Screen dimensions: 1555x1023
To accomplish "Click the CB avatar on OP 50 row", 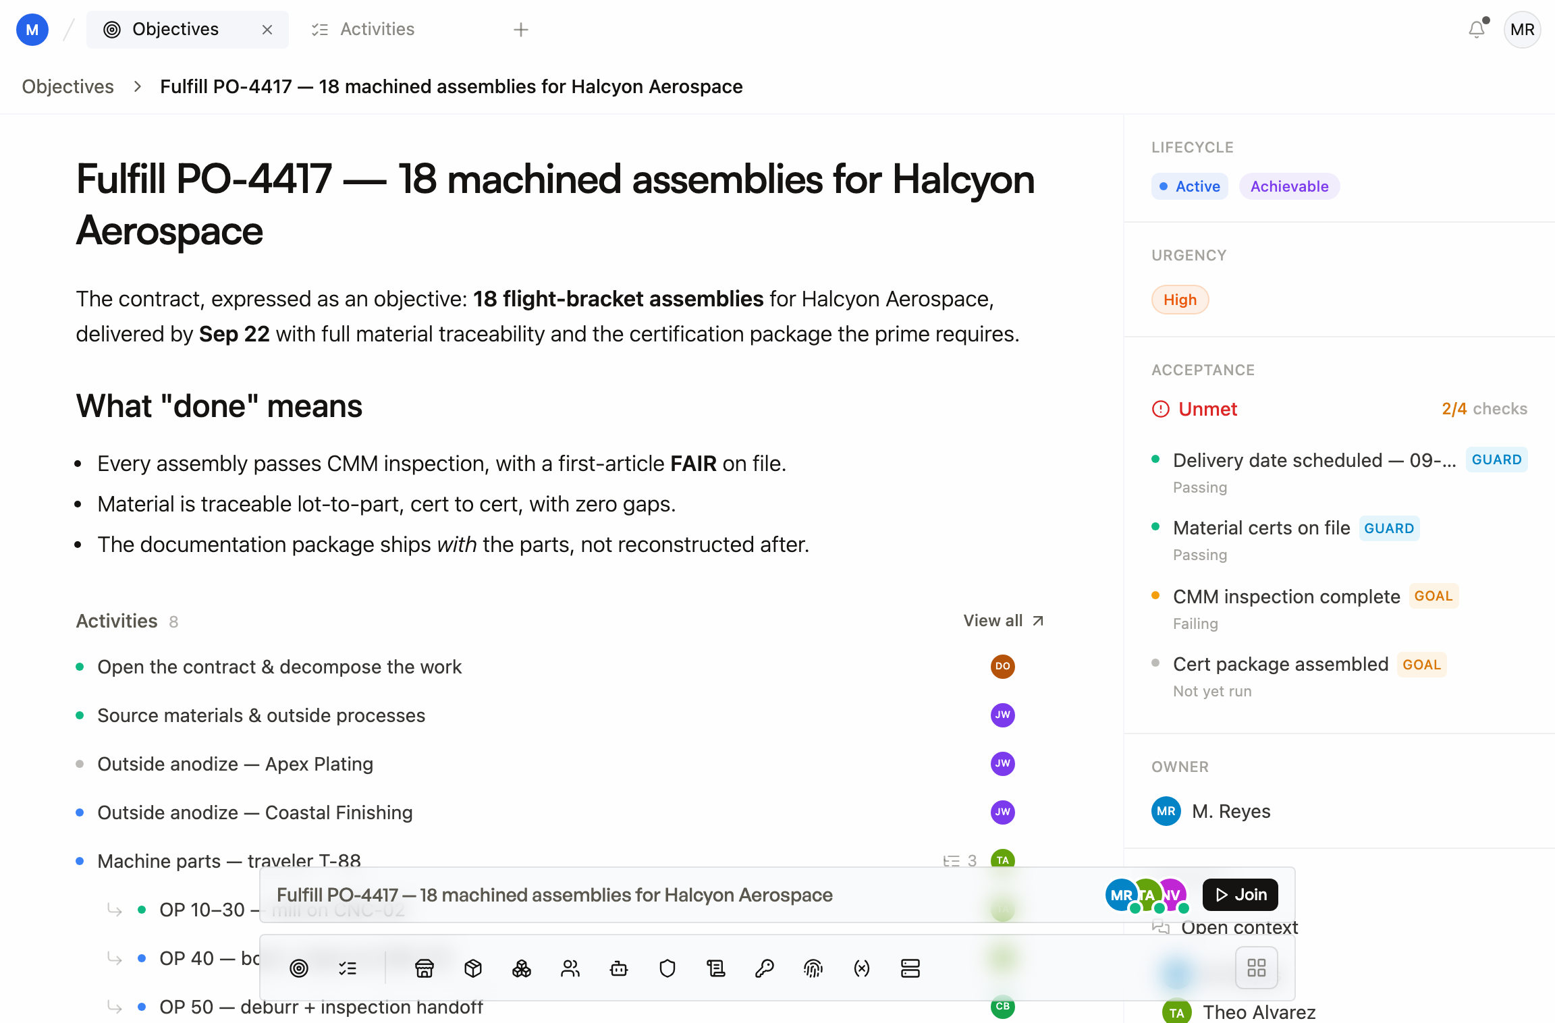I will point(1002,1007).
